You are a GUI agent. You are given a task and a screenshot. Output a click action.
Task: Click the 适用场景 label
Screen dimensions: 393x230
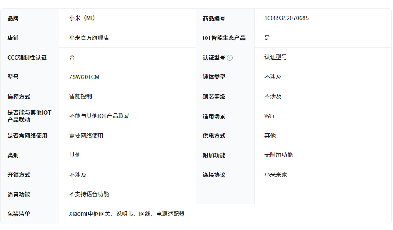[214, 116]
